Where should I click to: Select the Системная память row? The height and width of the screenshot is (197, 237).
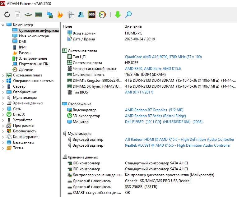[149, 75]
